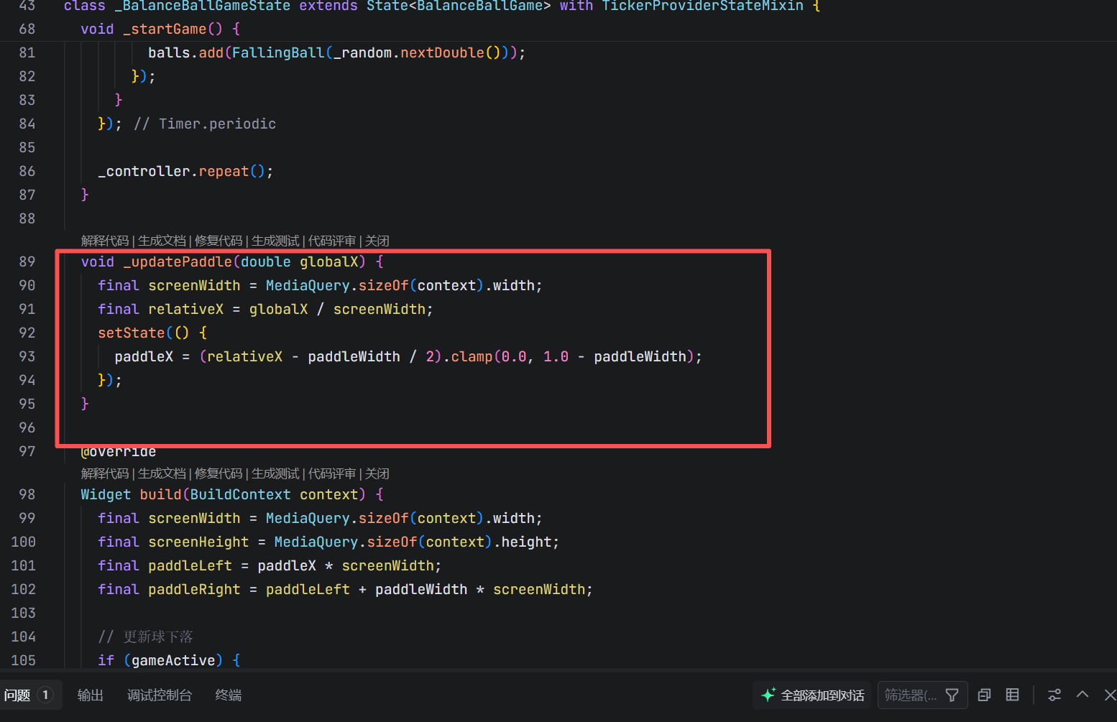Click 全部添加到对话 button

tap(812, 695)
